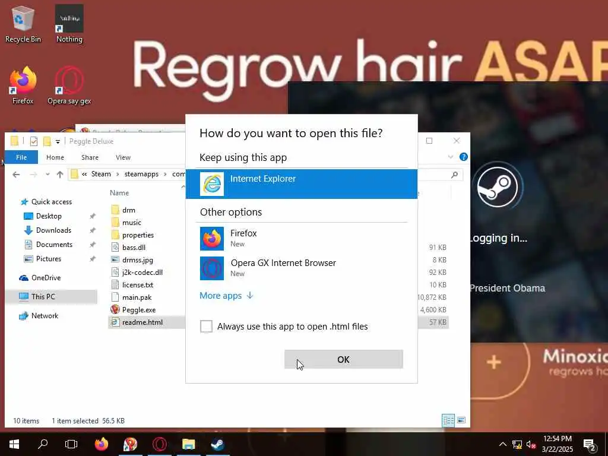Viewport: 608px width, 456px height.
Task: Open Explorer help question mark icon
Action: (463, 157)
